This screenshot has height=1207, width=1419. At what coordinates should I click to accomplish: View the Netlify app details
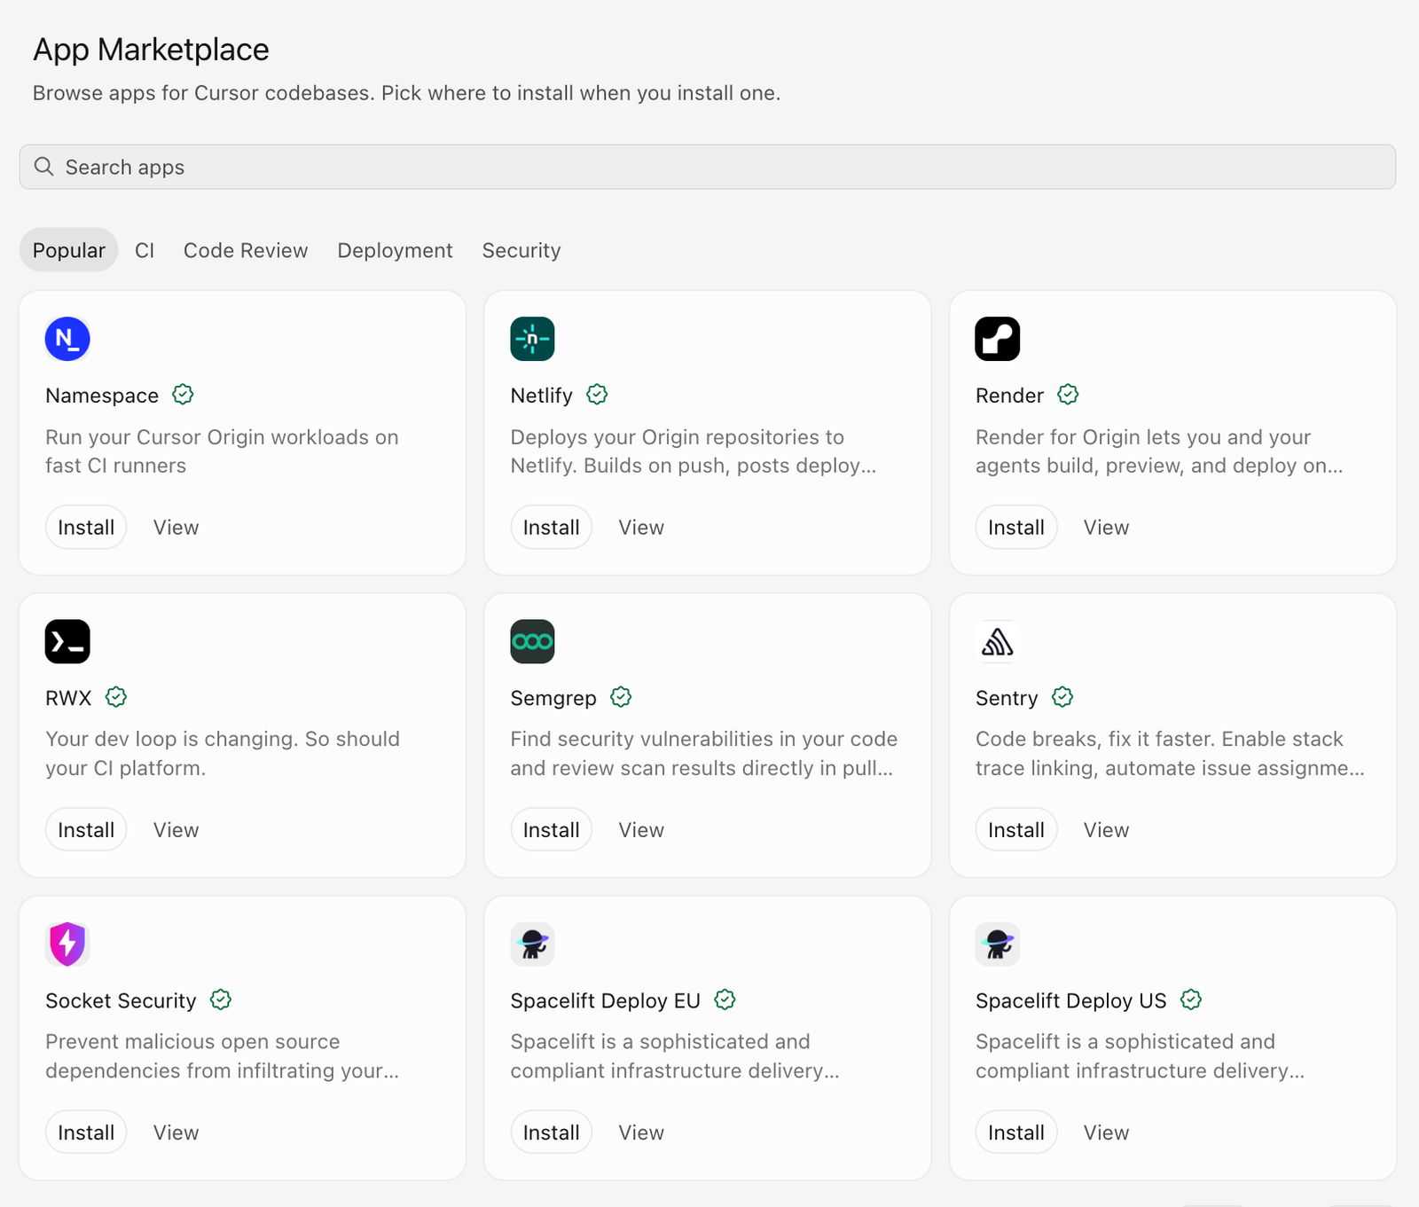pyautogui.click(x=641, y=528)
